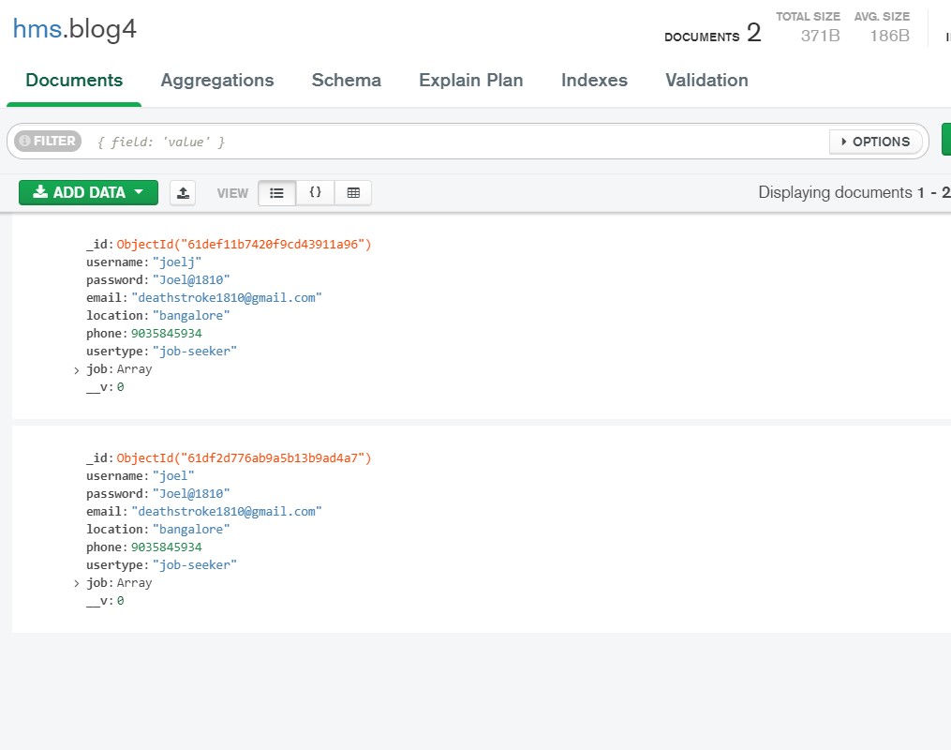Click the export collection icon
951x750 pixels.
(x=183, y=192)
